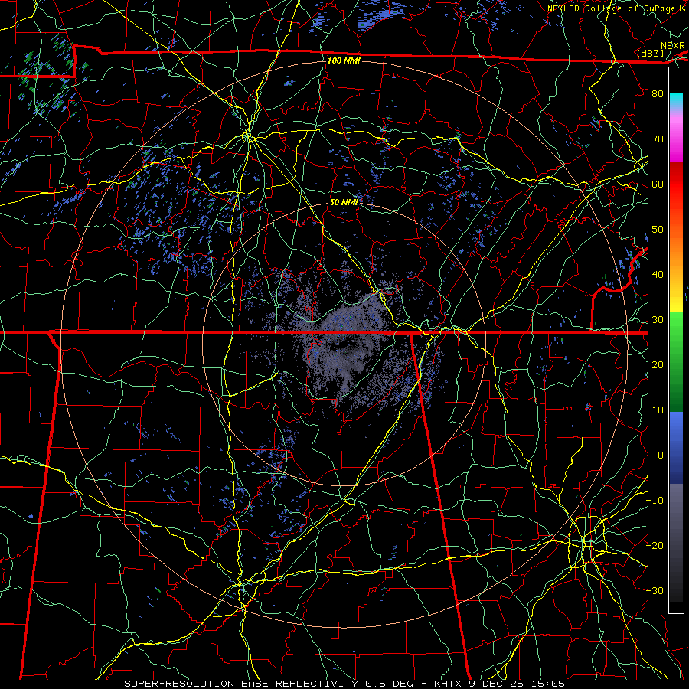Click the -10 value on the dBZ scale

(655, 501)
